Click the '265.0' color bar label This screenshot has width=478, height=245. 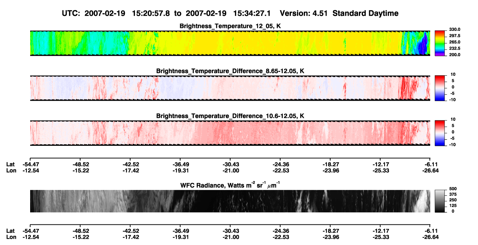(x=454, y=42)
